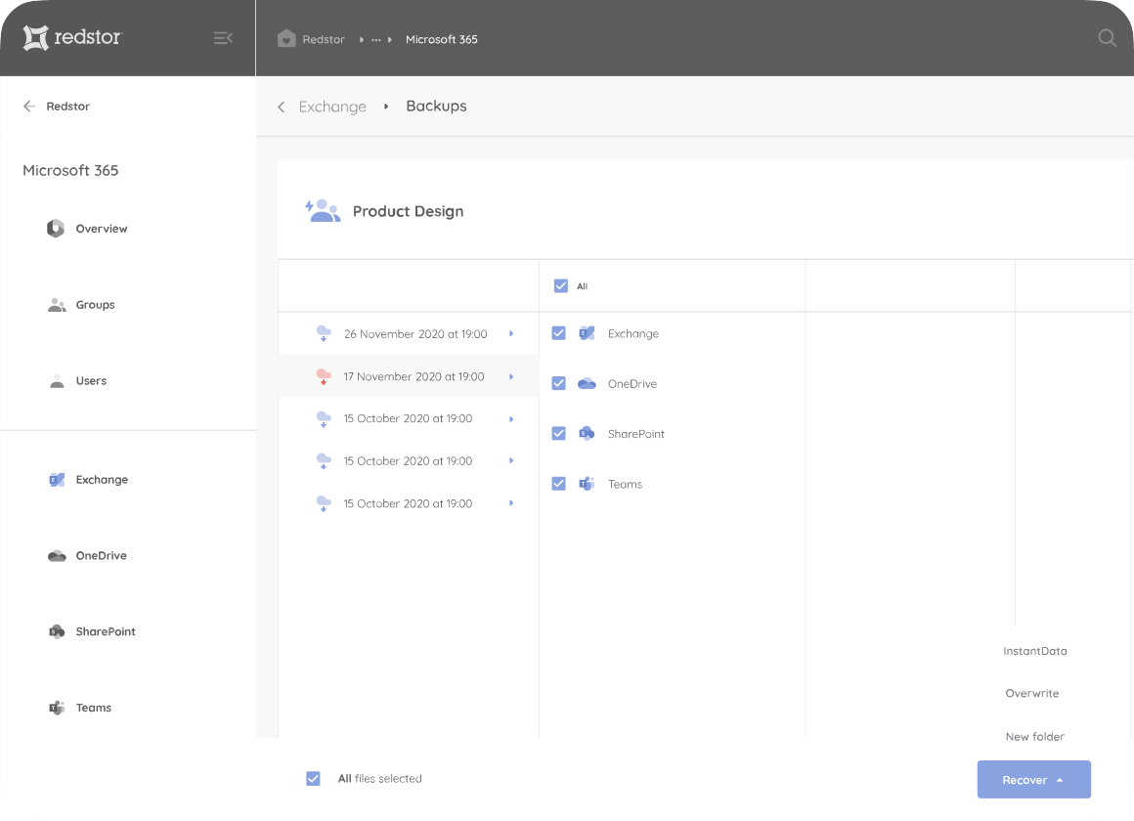Open Groups via its sidebar icon
The width and height of the screenshot is (1134, 821).
(57, 305)
